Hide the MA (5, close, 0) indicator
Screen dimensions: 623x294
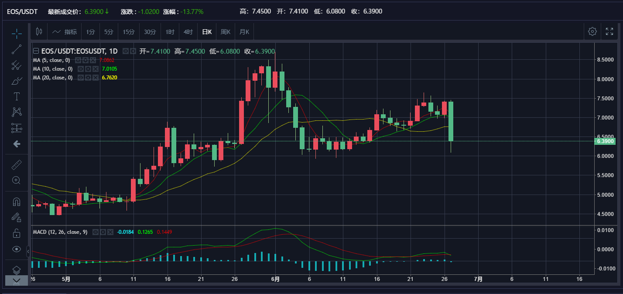[78, 60]
